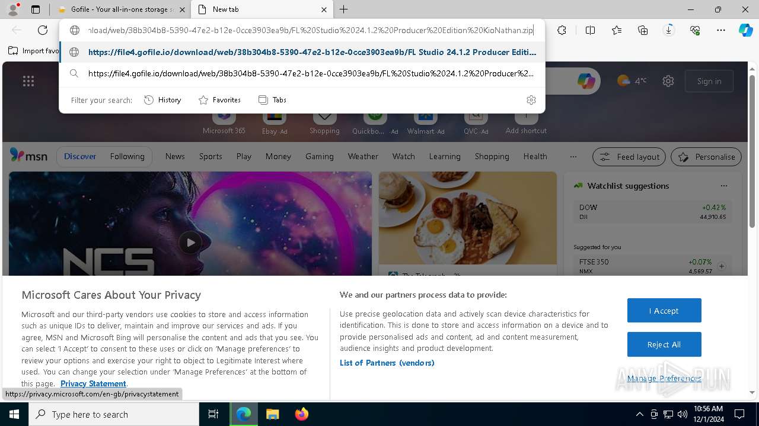Click the taskbar search box
Image resolution: width=759 pixels, height=426 pixels.
[114, 414]
